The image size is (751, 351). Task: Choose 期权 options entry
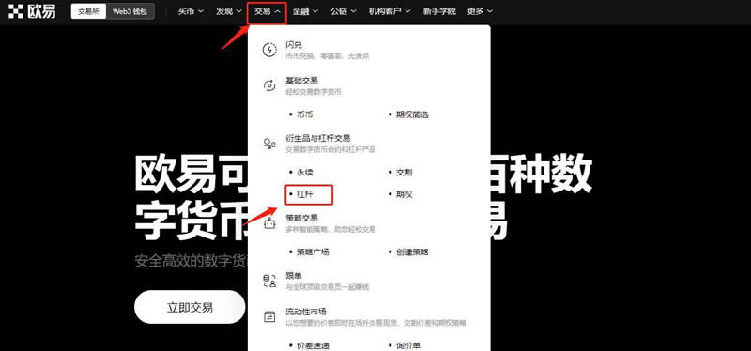405,194
